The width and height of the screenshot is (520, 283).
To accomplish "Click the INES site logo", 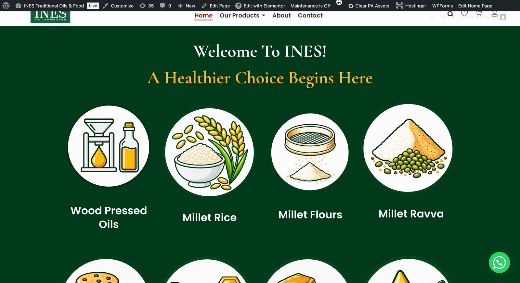I will coord(50,17).
